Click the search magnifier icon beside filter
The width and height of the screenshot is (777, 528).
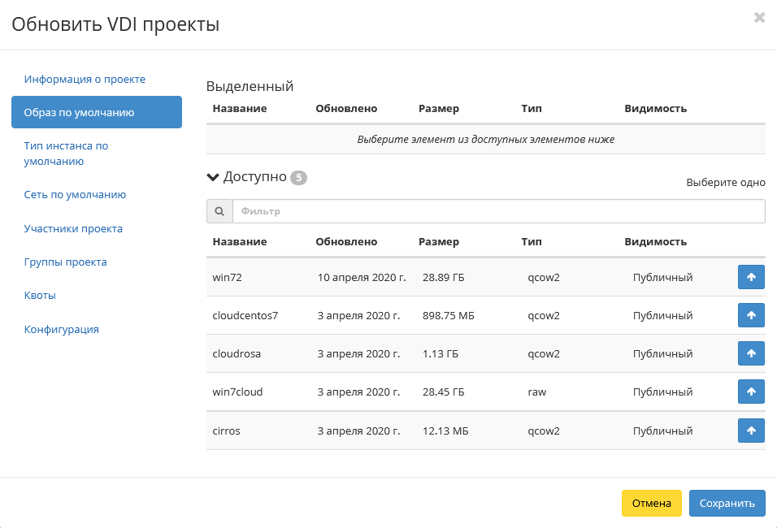tap(219, 211)
